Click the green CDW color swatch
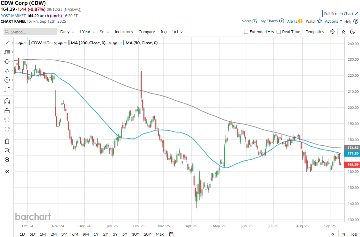The width and height of the screenshot is (360, 237). [29, 43]
